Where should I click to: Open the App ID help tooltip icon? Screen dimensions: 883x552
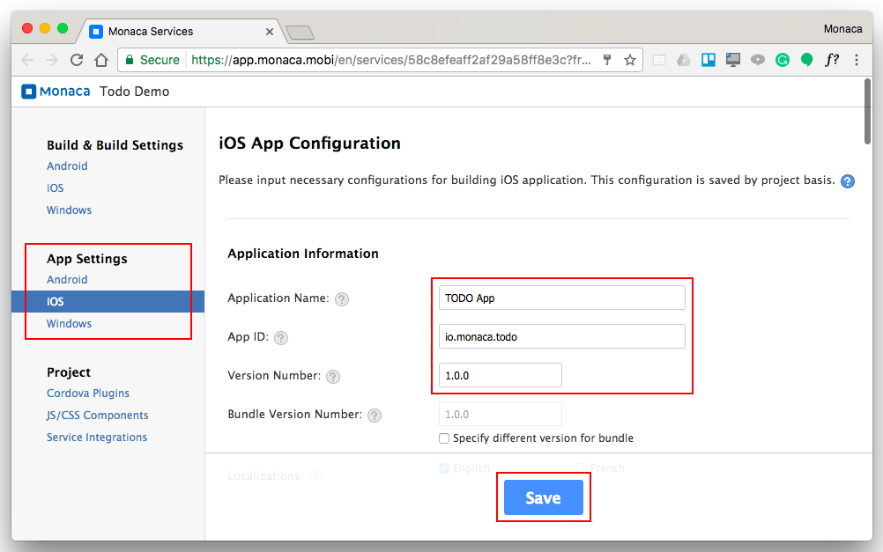point(281,337)
